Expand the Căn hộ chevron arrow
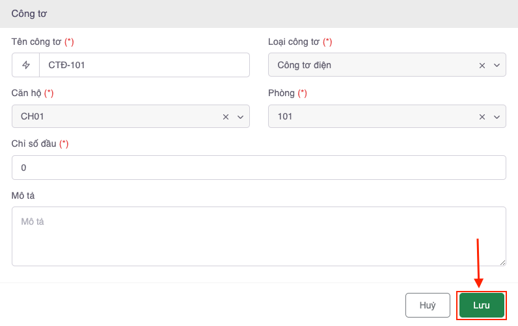The width and height of the screenshot is (518, 326). pyautogui.click(x=240, y=116)
